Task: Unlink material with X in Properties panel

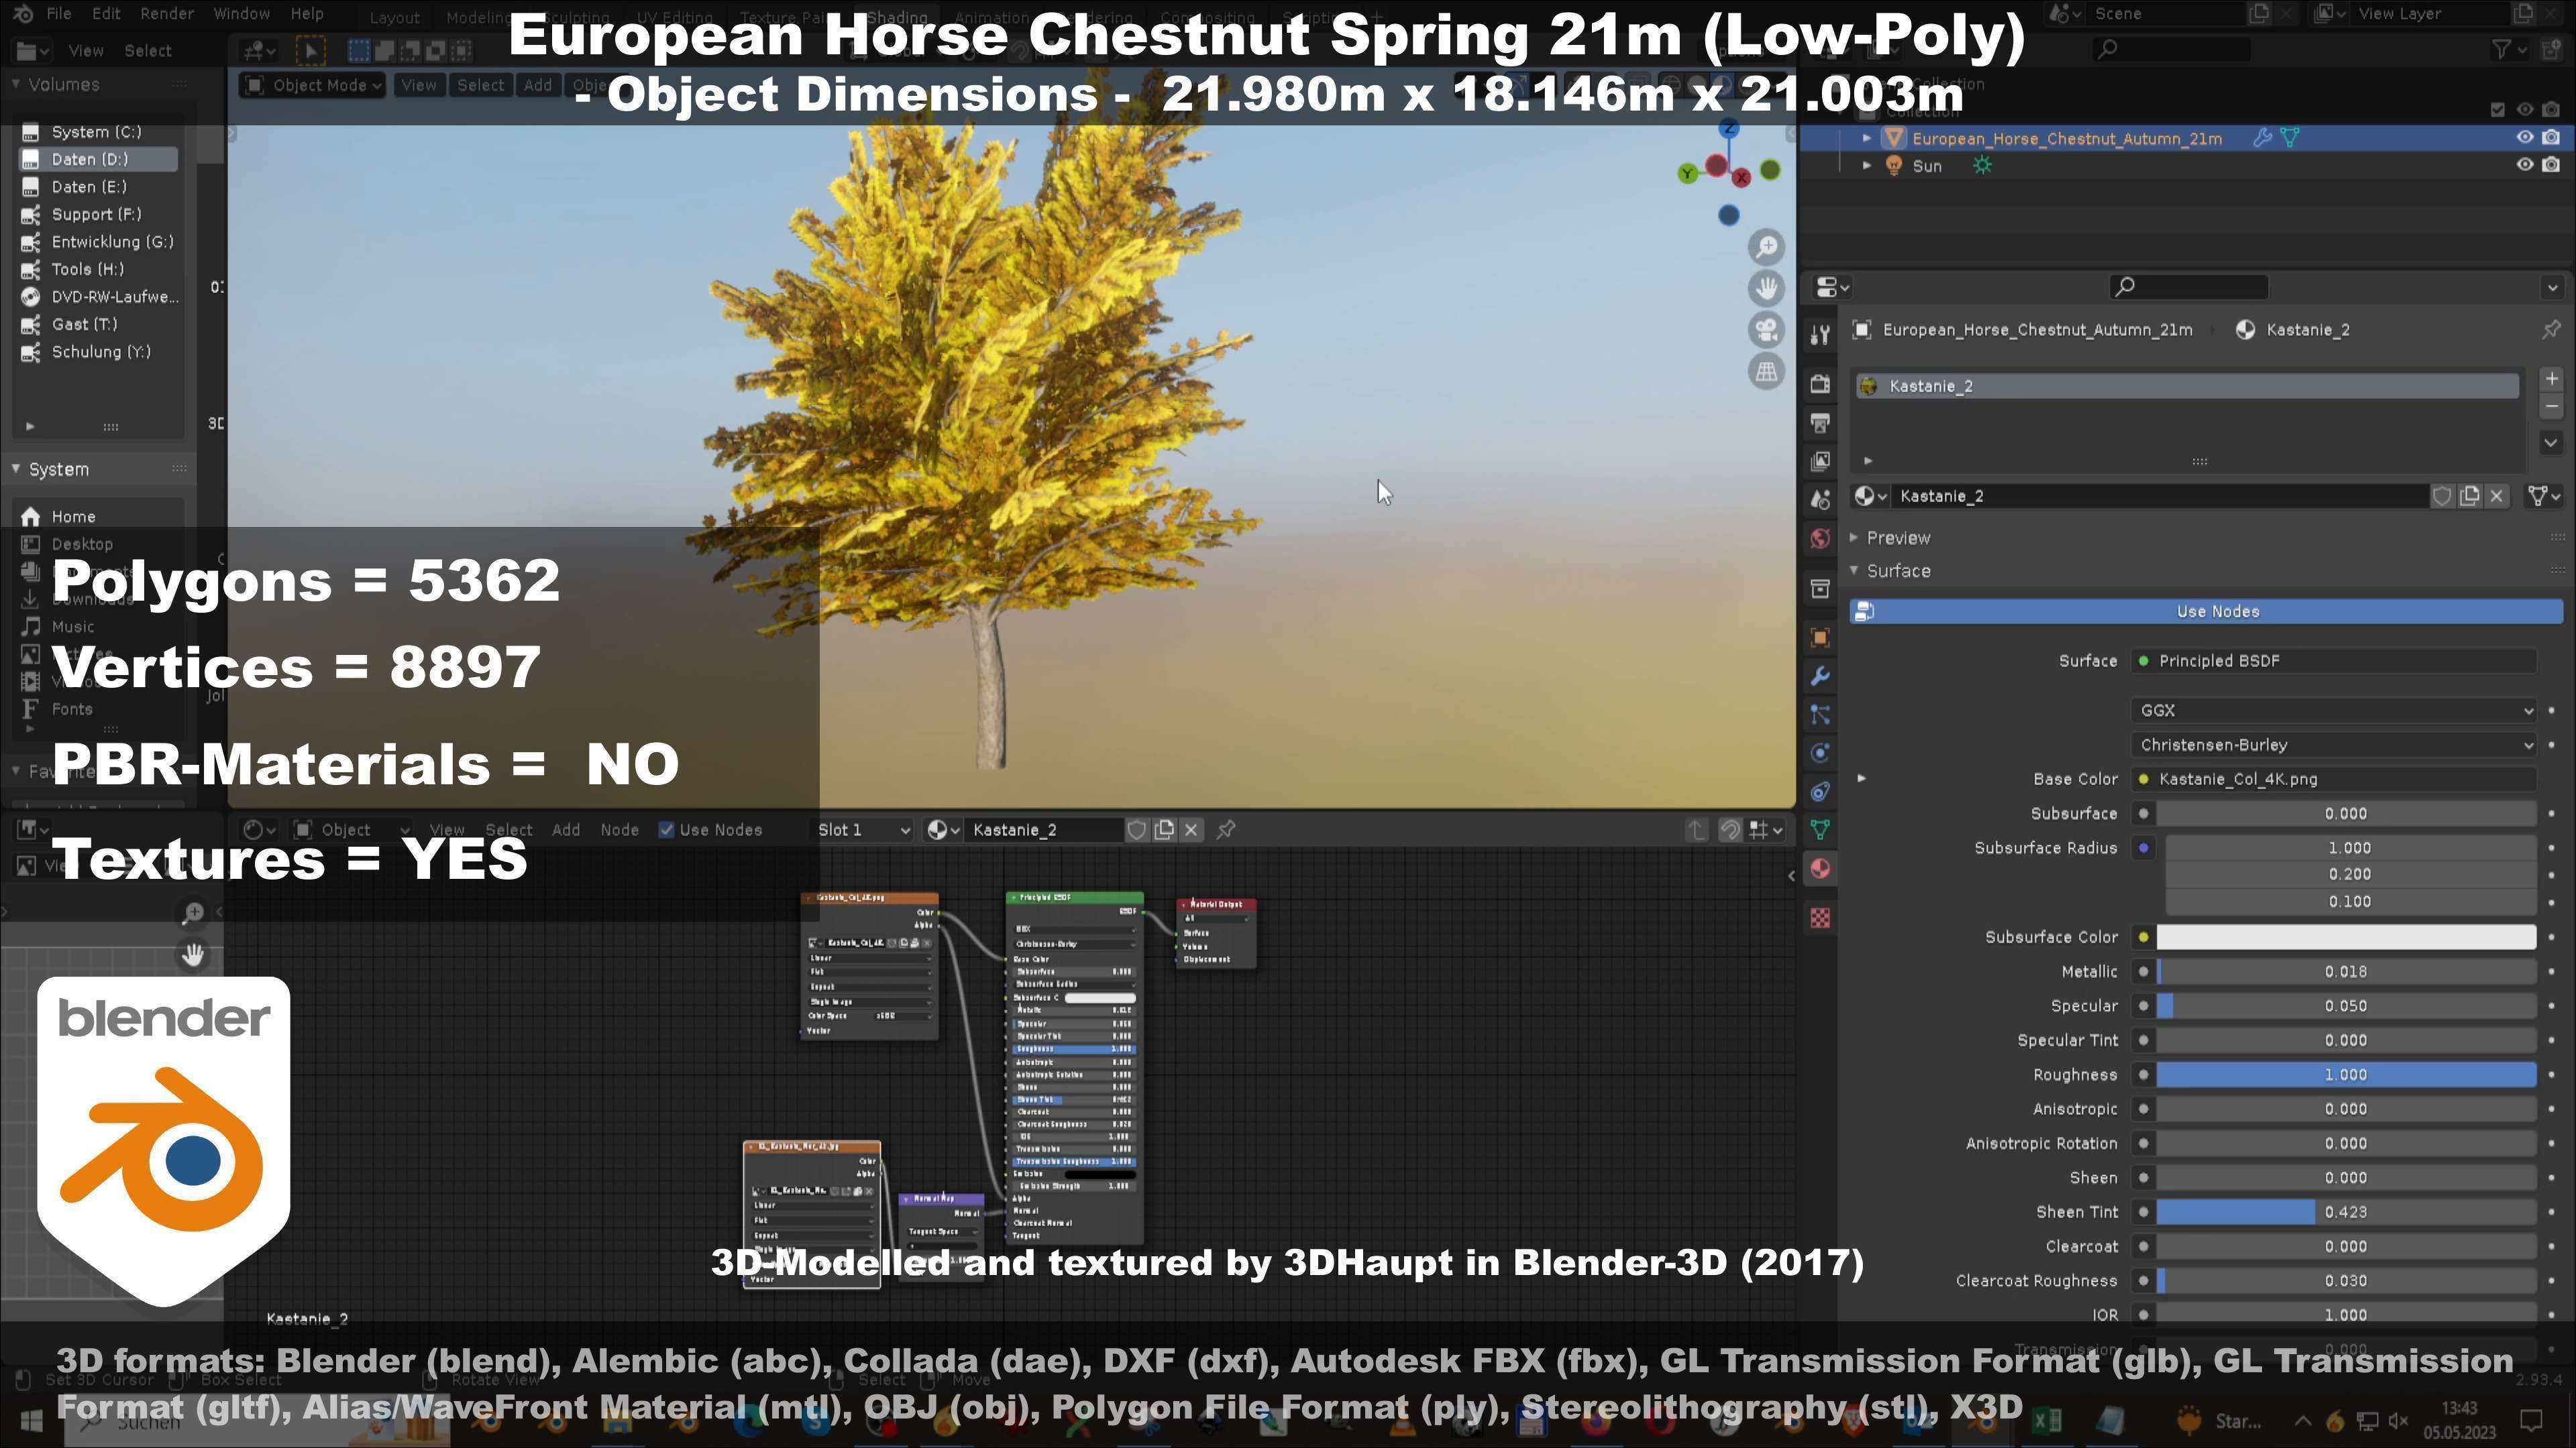Action: pyautogui.click(x=2497, y=497)
